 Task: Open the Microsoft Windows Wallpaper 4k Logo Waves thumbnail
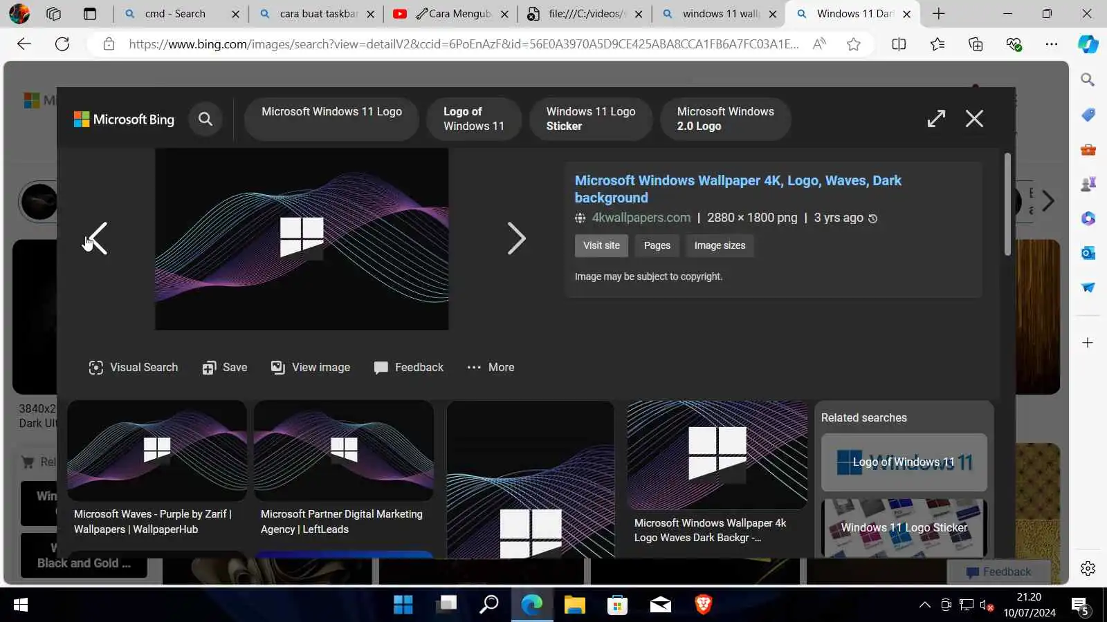[717, 455]
